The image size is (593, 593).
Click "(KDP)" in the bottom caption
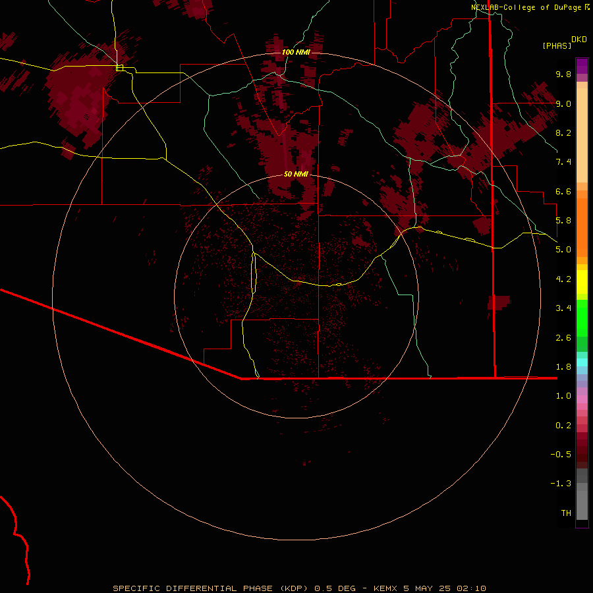point(295,588)
